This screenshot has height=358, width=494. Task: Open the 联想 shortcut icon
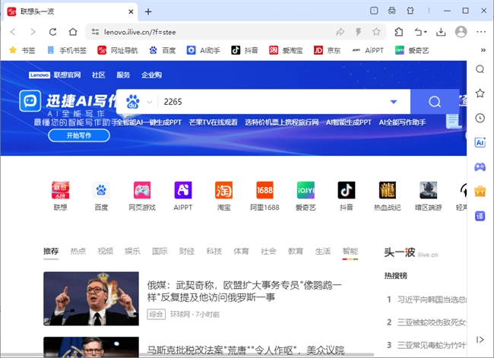[x=60, y=190]
